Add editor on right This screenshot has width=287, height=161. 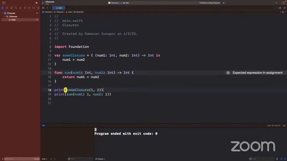click(284, 8)
